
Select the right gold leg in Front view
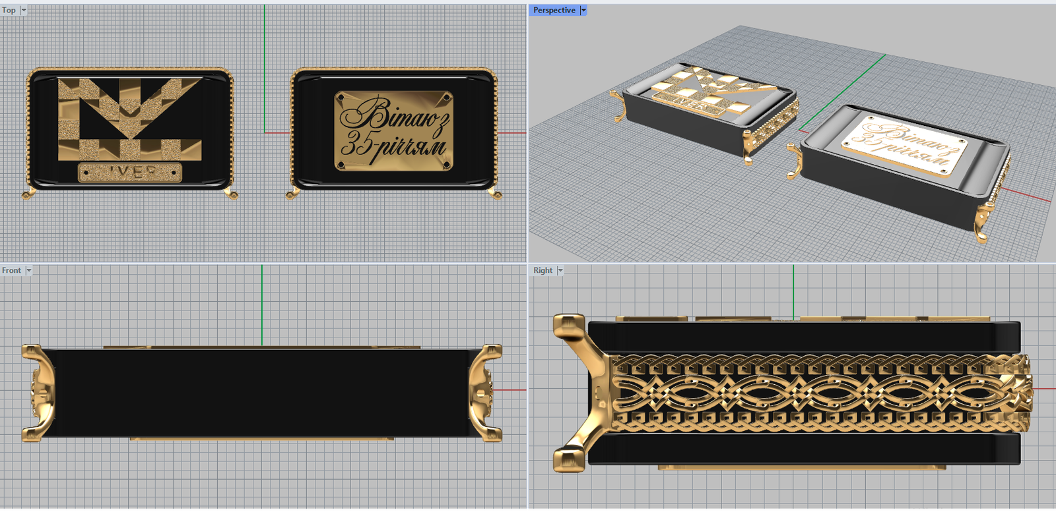coord(486,392)
